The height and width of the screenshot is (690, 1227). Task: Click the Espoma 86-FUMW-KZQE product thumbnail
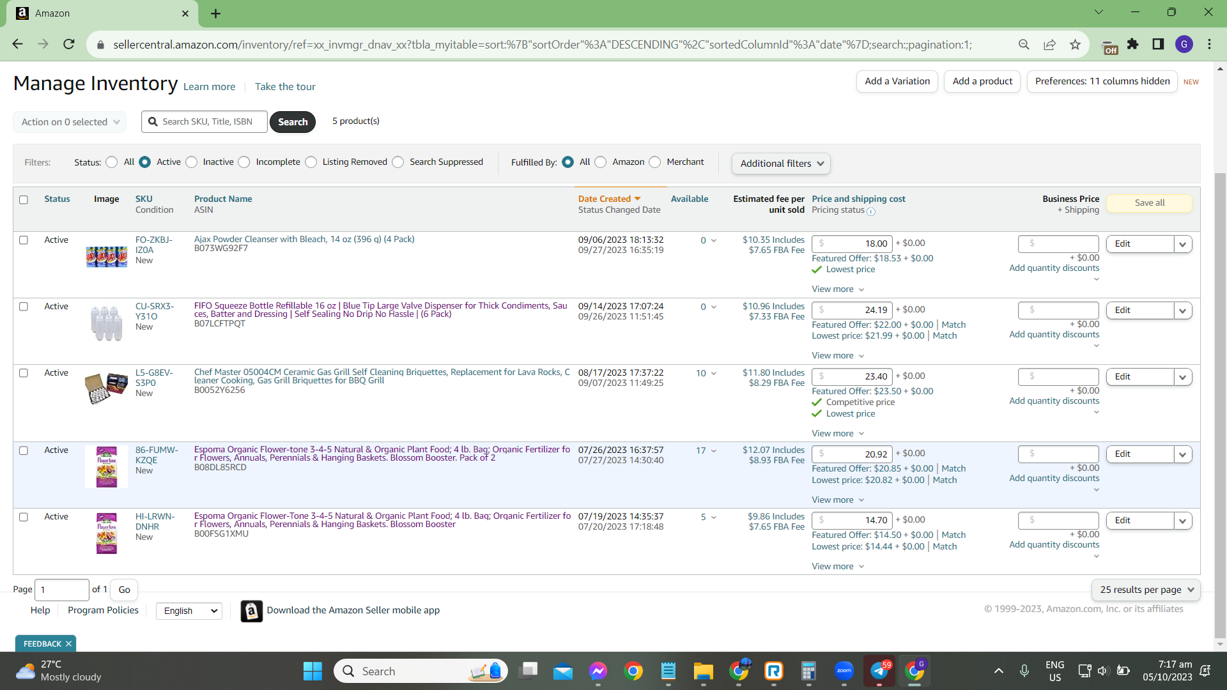106,467
